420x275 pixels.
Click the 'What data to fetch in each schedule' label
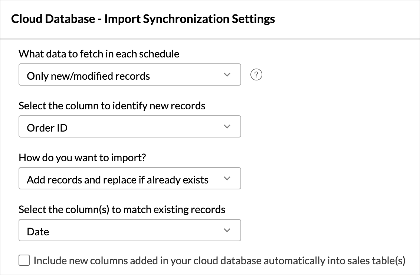tap(99, 54)
